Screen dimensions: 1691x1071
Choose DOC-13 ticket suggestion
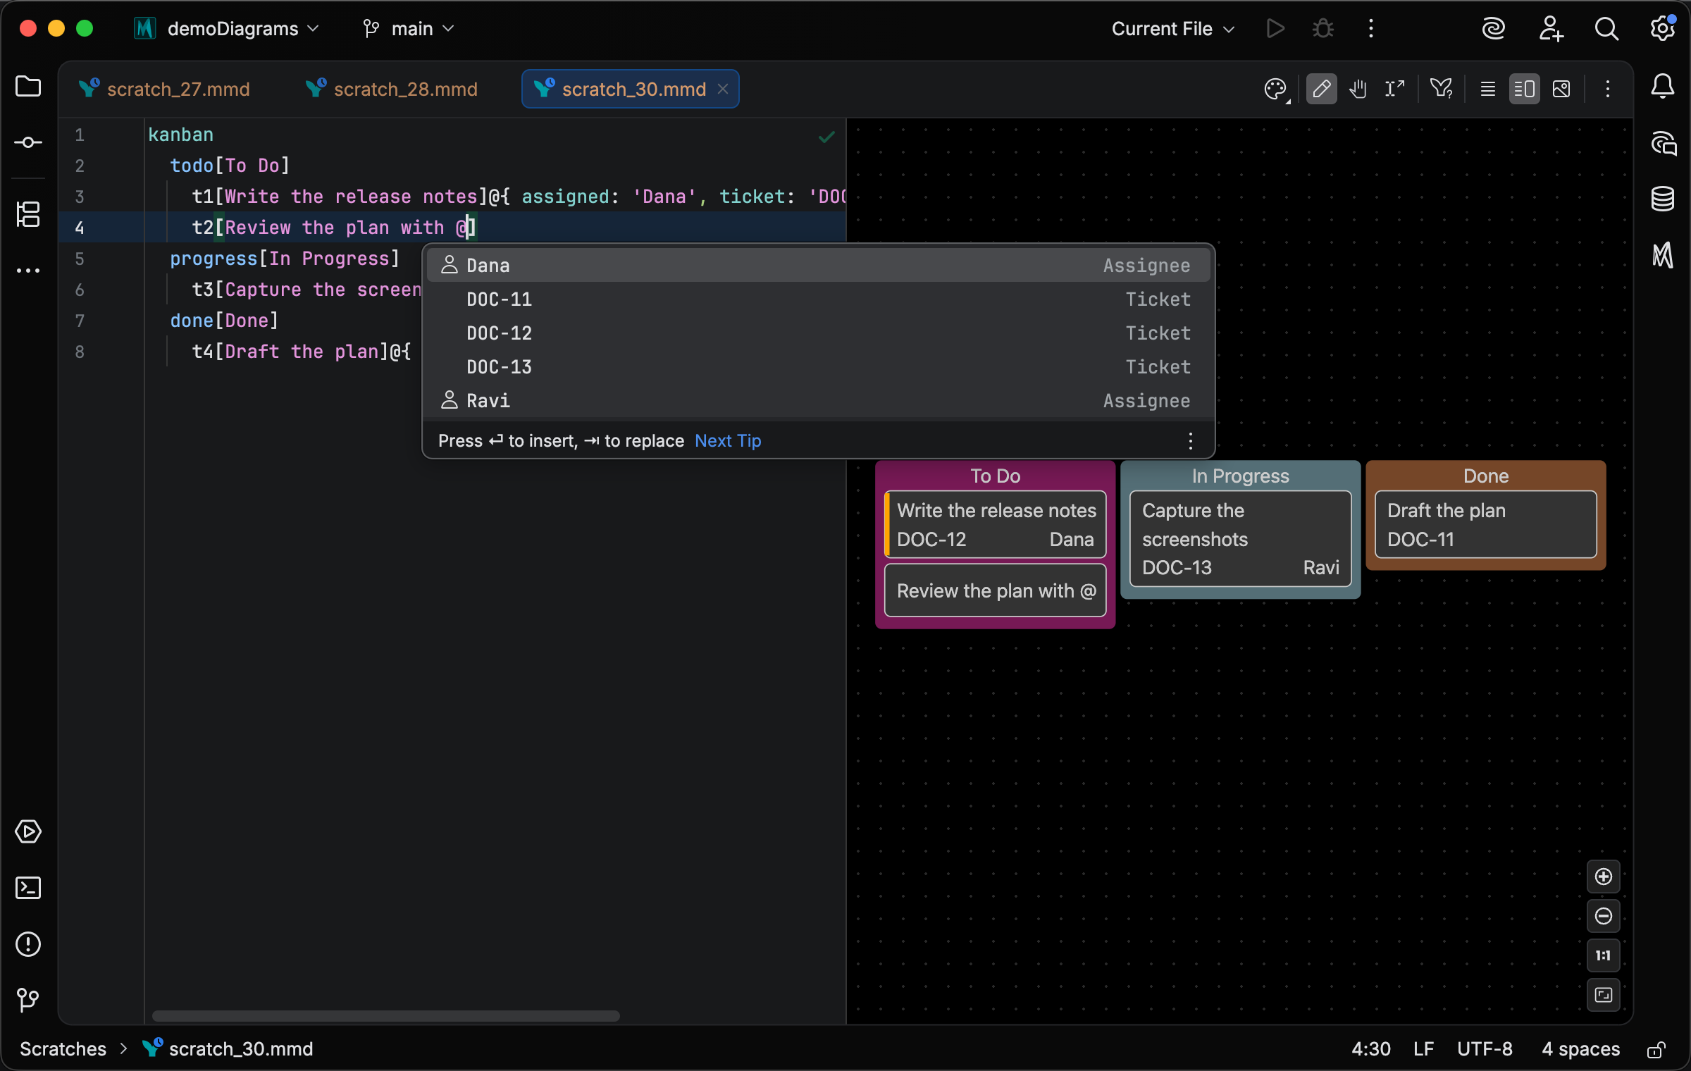818,366
